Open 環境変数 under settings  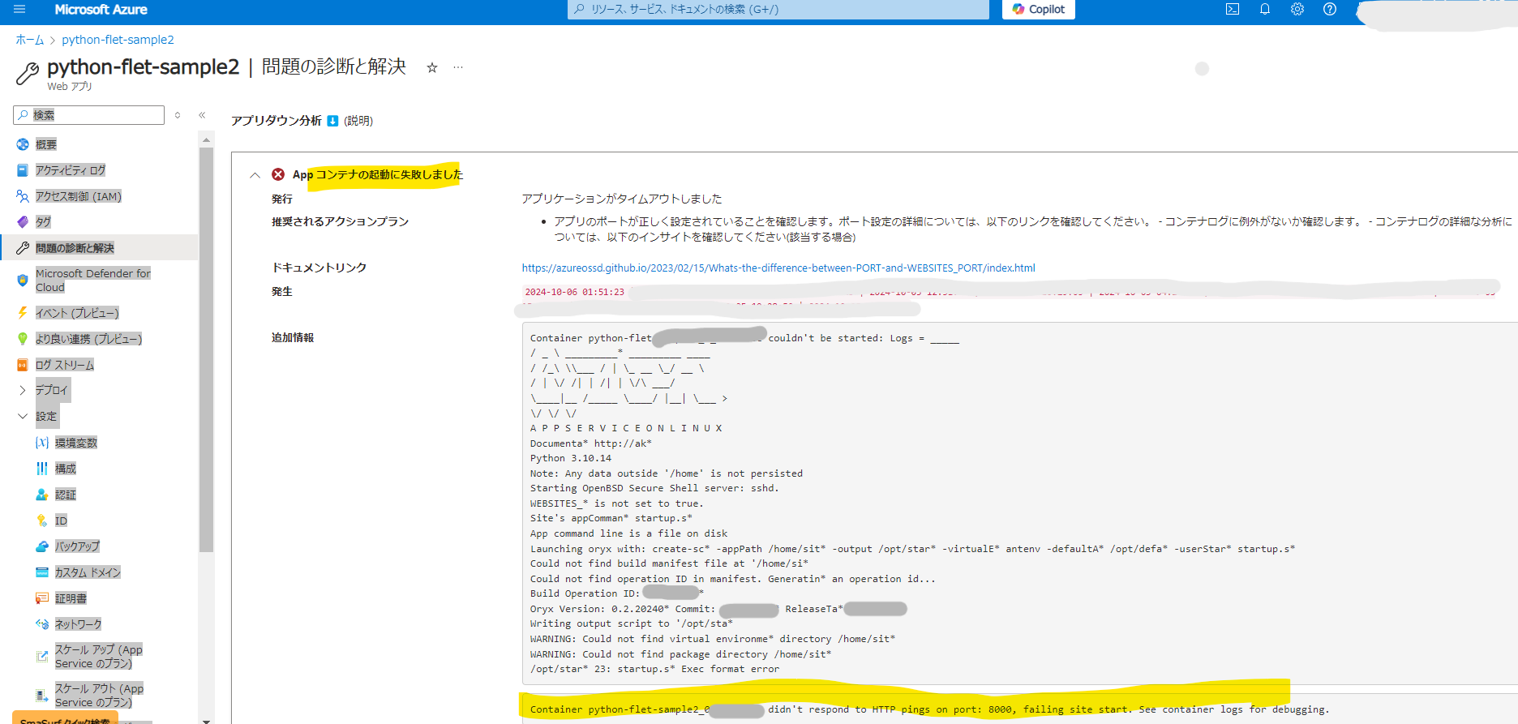[76, 443]
